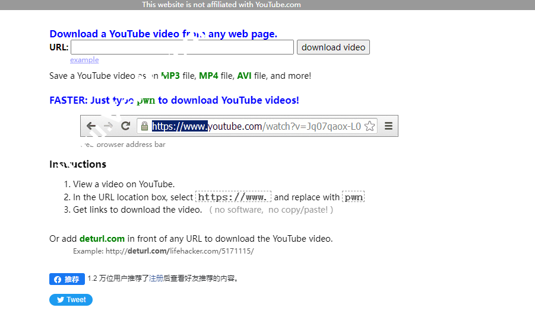Click example URL deturl.com/lifehacker.com/5171115/
Screen dimensions: 535x314
180,251
